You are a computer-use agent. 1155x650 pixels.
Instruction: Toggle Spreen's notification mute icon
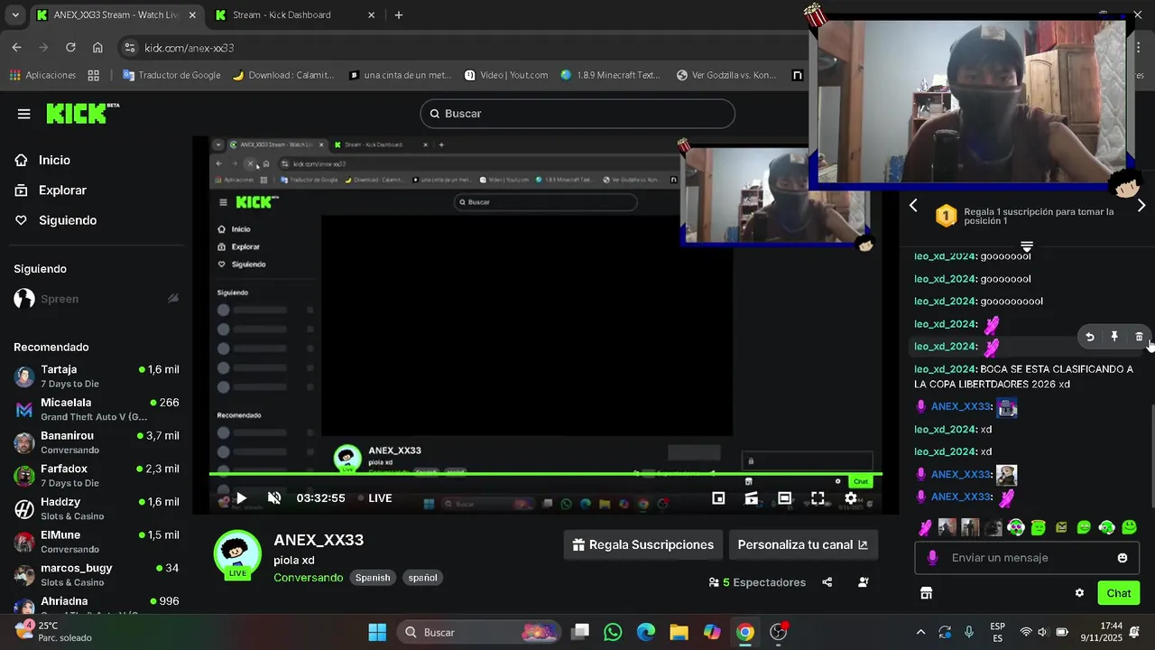coord(173,299)
